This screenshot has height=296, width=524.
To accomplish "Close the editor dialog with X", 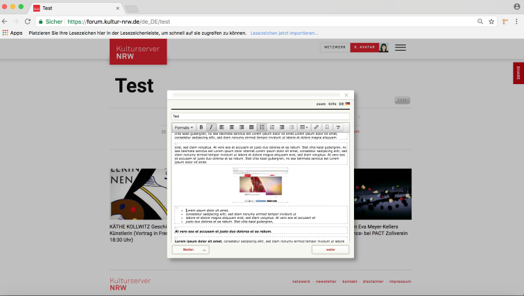I will [x=347, y=94].
